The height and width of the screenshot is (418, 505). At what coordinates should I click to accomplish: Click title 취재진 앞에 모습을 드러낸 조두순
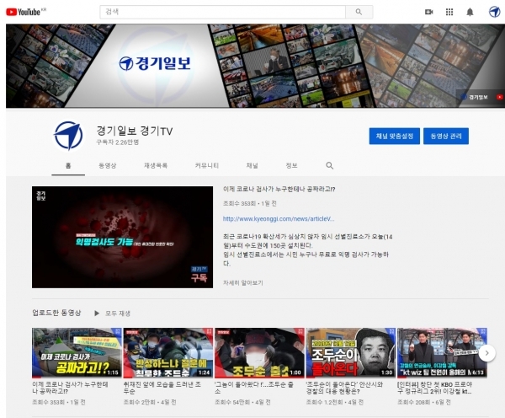pos(162,388)
